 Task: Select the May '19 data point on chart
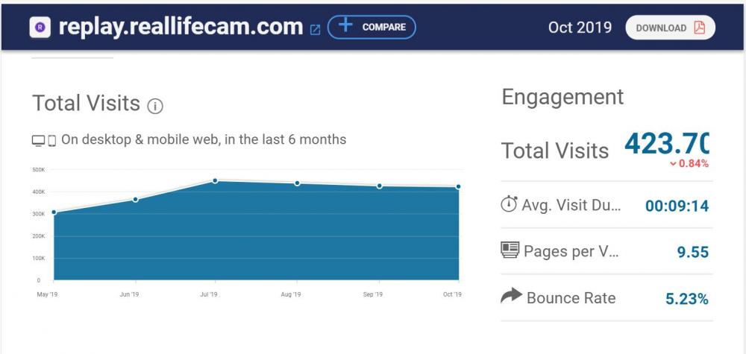click(54, 212)
